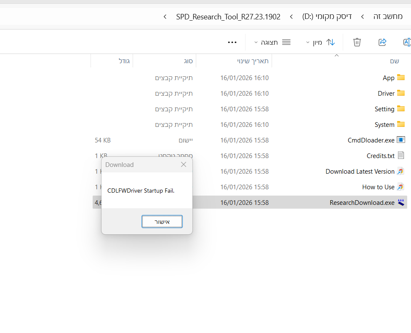Click the delete trash icon in toolbar
411x333 pixels.
[x=357, y=42]
